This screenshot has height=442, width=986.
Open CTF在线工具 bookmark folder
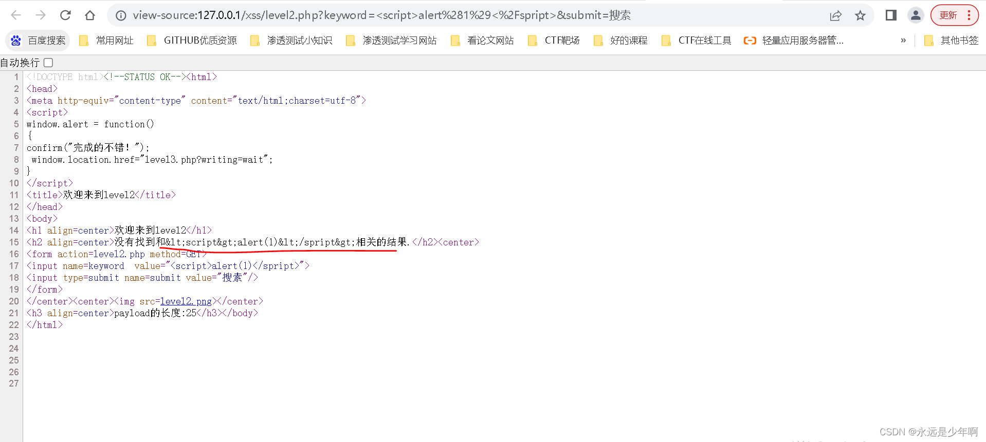pyautogui.click(x=696, y=41)
